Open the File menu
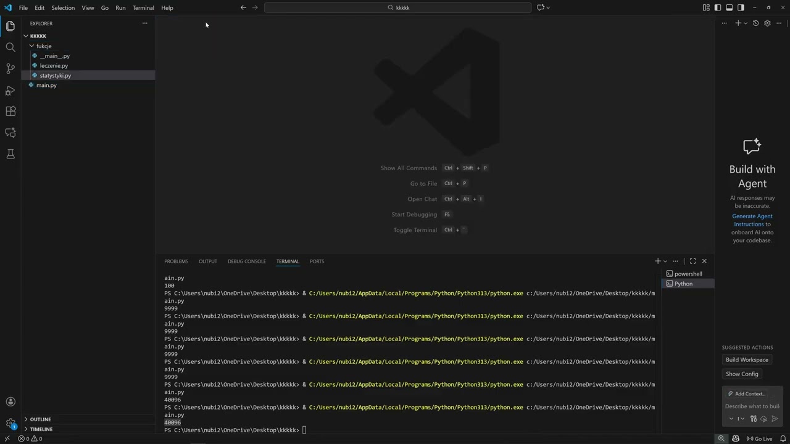The height and width of the screenshot is (444, 790). pos(23,7)
